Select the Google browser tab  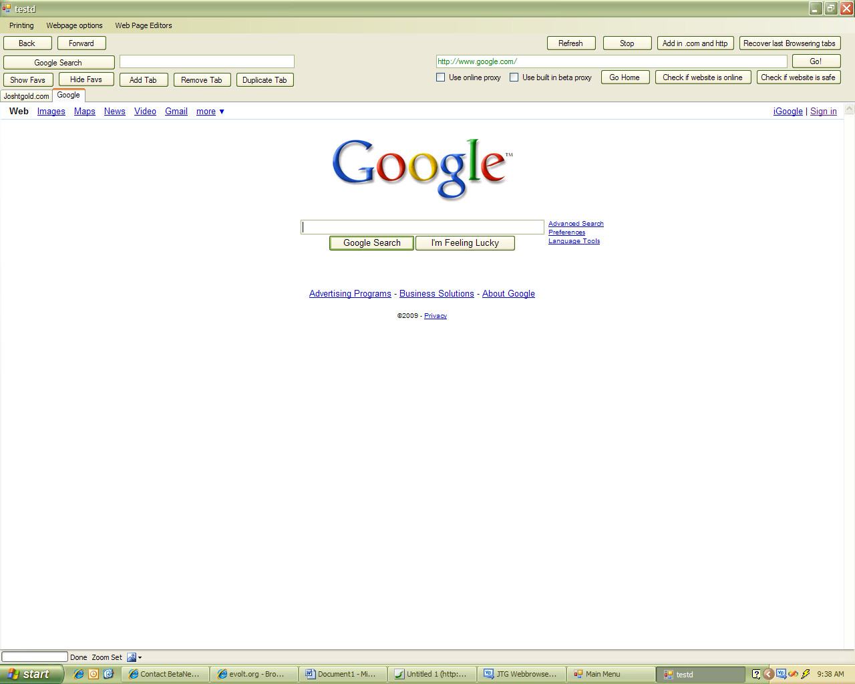pos(68,95)
